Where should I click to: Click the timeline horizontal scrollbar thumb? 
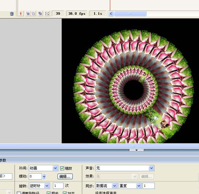[x=130, y=14]
